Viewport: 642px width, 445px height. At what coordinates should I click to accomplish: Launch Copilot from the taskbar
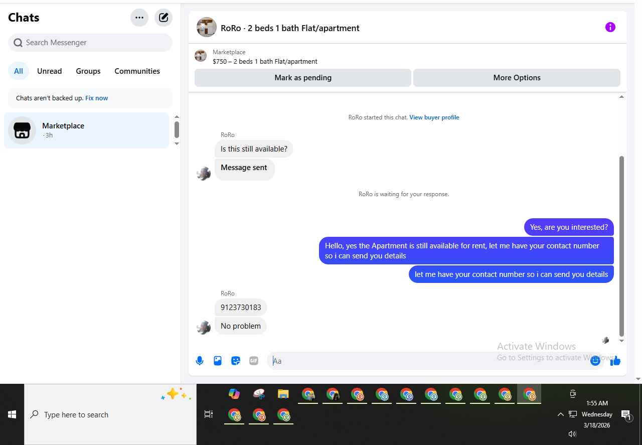[x=234, y=394]
